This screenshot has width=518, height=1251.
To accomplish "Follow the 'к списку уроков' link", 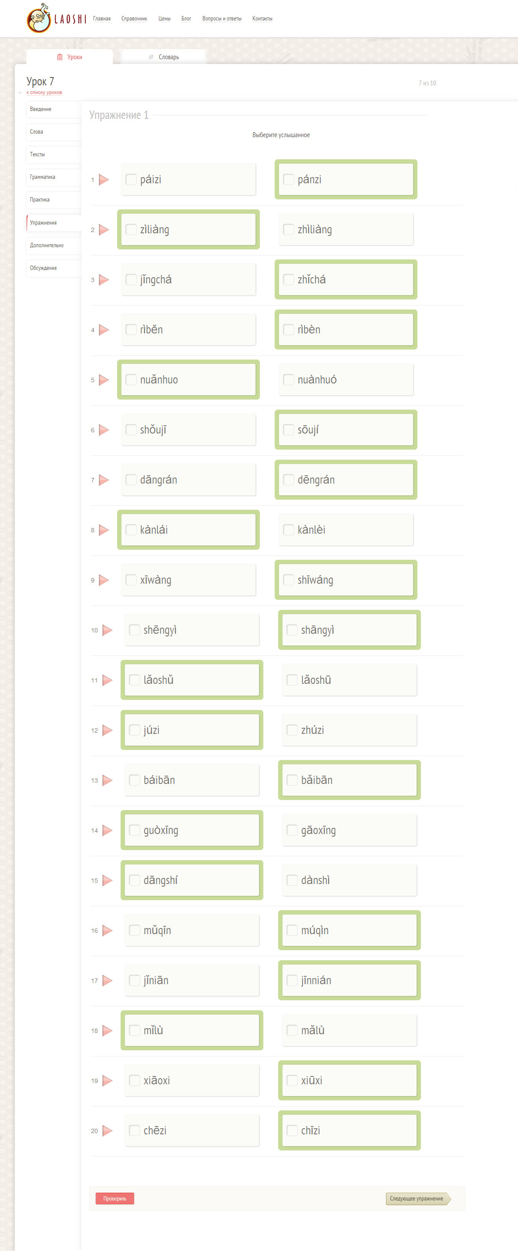I will tap(44, 92).
